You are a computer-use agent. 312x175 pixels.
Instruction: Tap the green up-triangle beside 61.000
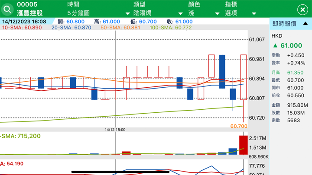point(275,45)
